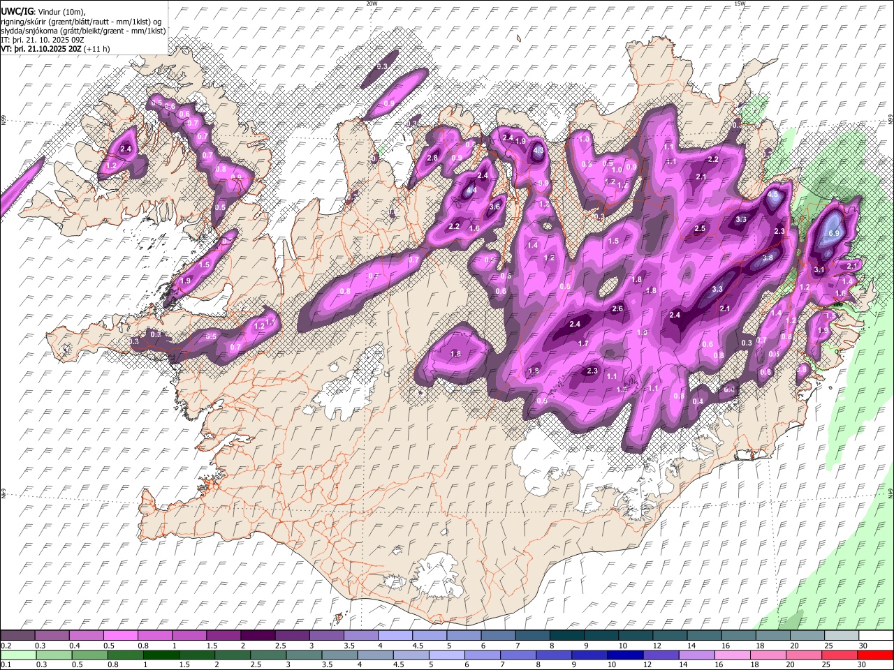Click the red swatch labeled 30 in bottom legend row
This screenshot has width=894, height=670.
coord(874,655)
